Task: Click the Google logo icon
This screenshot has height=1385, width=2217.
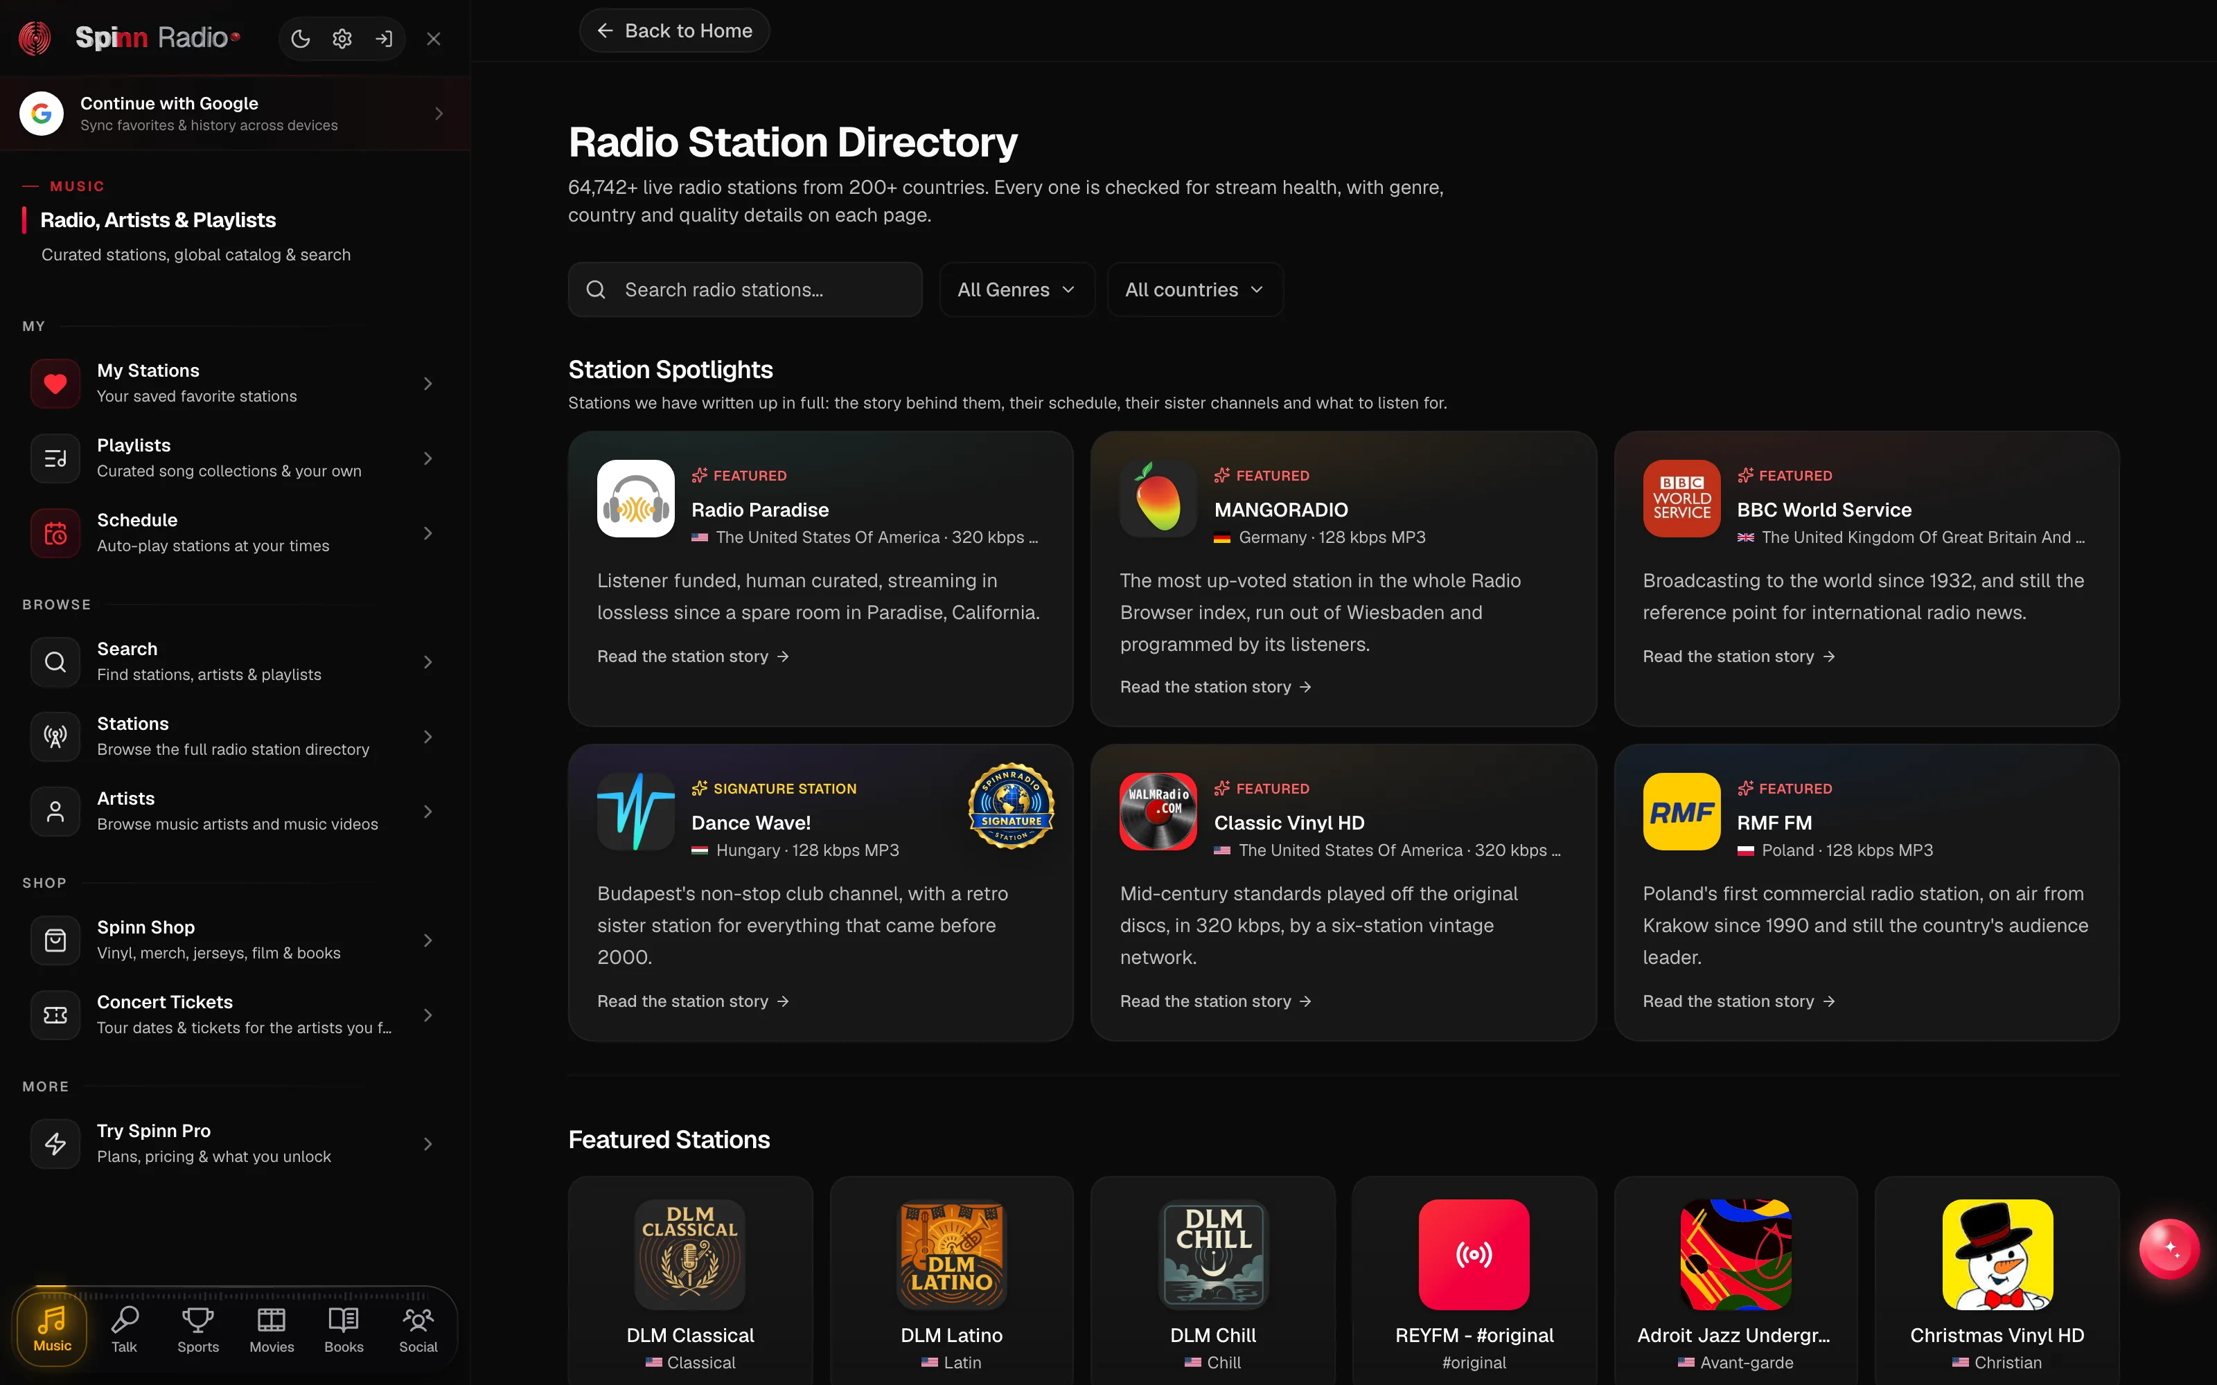Action: coord(42,114)
